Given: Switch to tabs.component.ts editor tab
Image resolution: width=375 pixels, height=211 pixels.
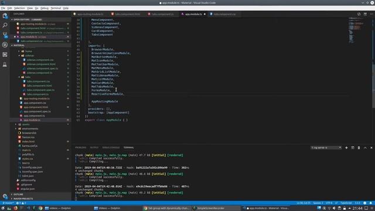Looking at the screenshot, I should click(x=162, y=14).
